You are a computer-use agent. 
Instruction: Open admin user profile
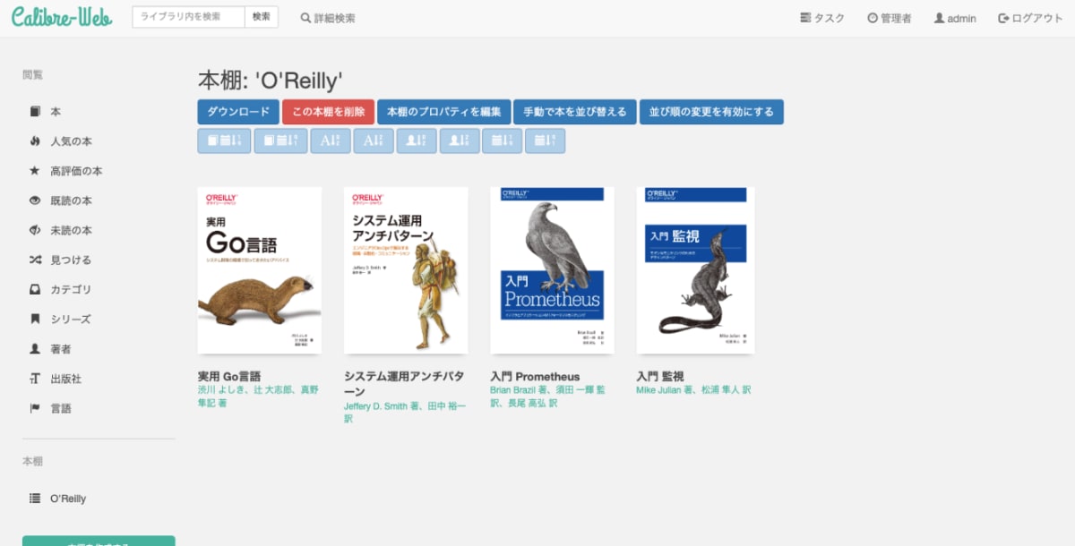click(955, 18)
